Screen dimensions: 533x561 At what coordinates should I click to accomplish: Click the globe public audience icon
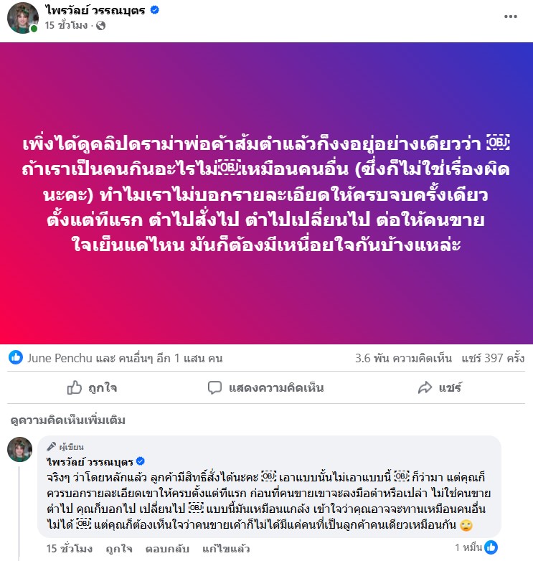101,25
